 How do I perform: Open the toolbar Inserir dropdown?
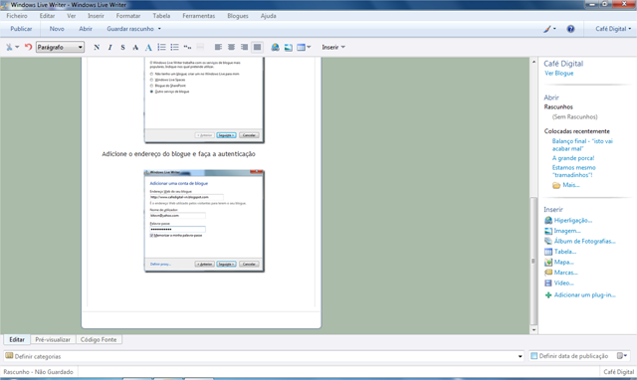click(333, 47)
